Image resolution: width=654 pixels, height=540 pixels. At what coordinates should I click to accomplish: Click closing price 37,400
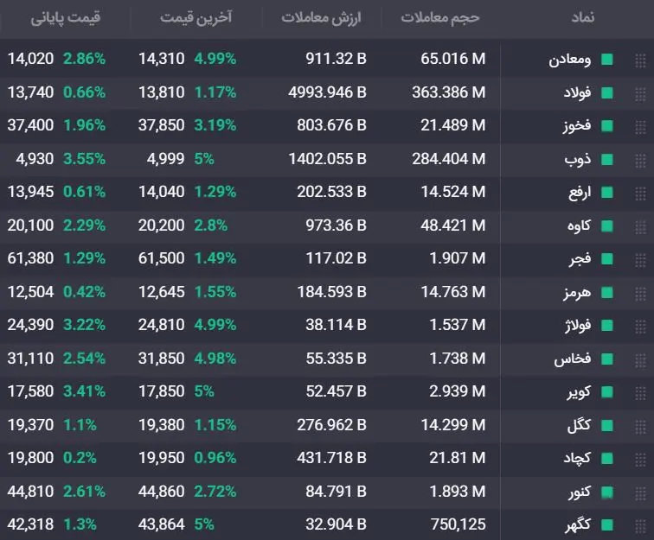[x=30, y=125]
